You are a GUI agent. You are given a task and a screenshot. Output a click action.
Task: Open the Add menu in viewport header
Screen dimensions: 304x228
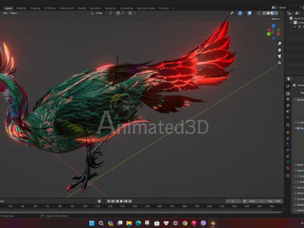click(5, 13)
